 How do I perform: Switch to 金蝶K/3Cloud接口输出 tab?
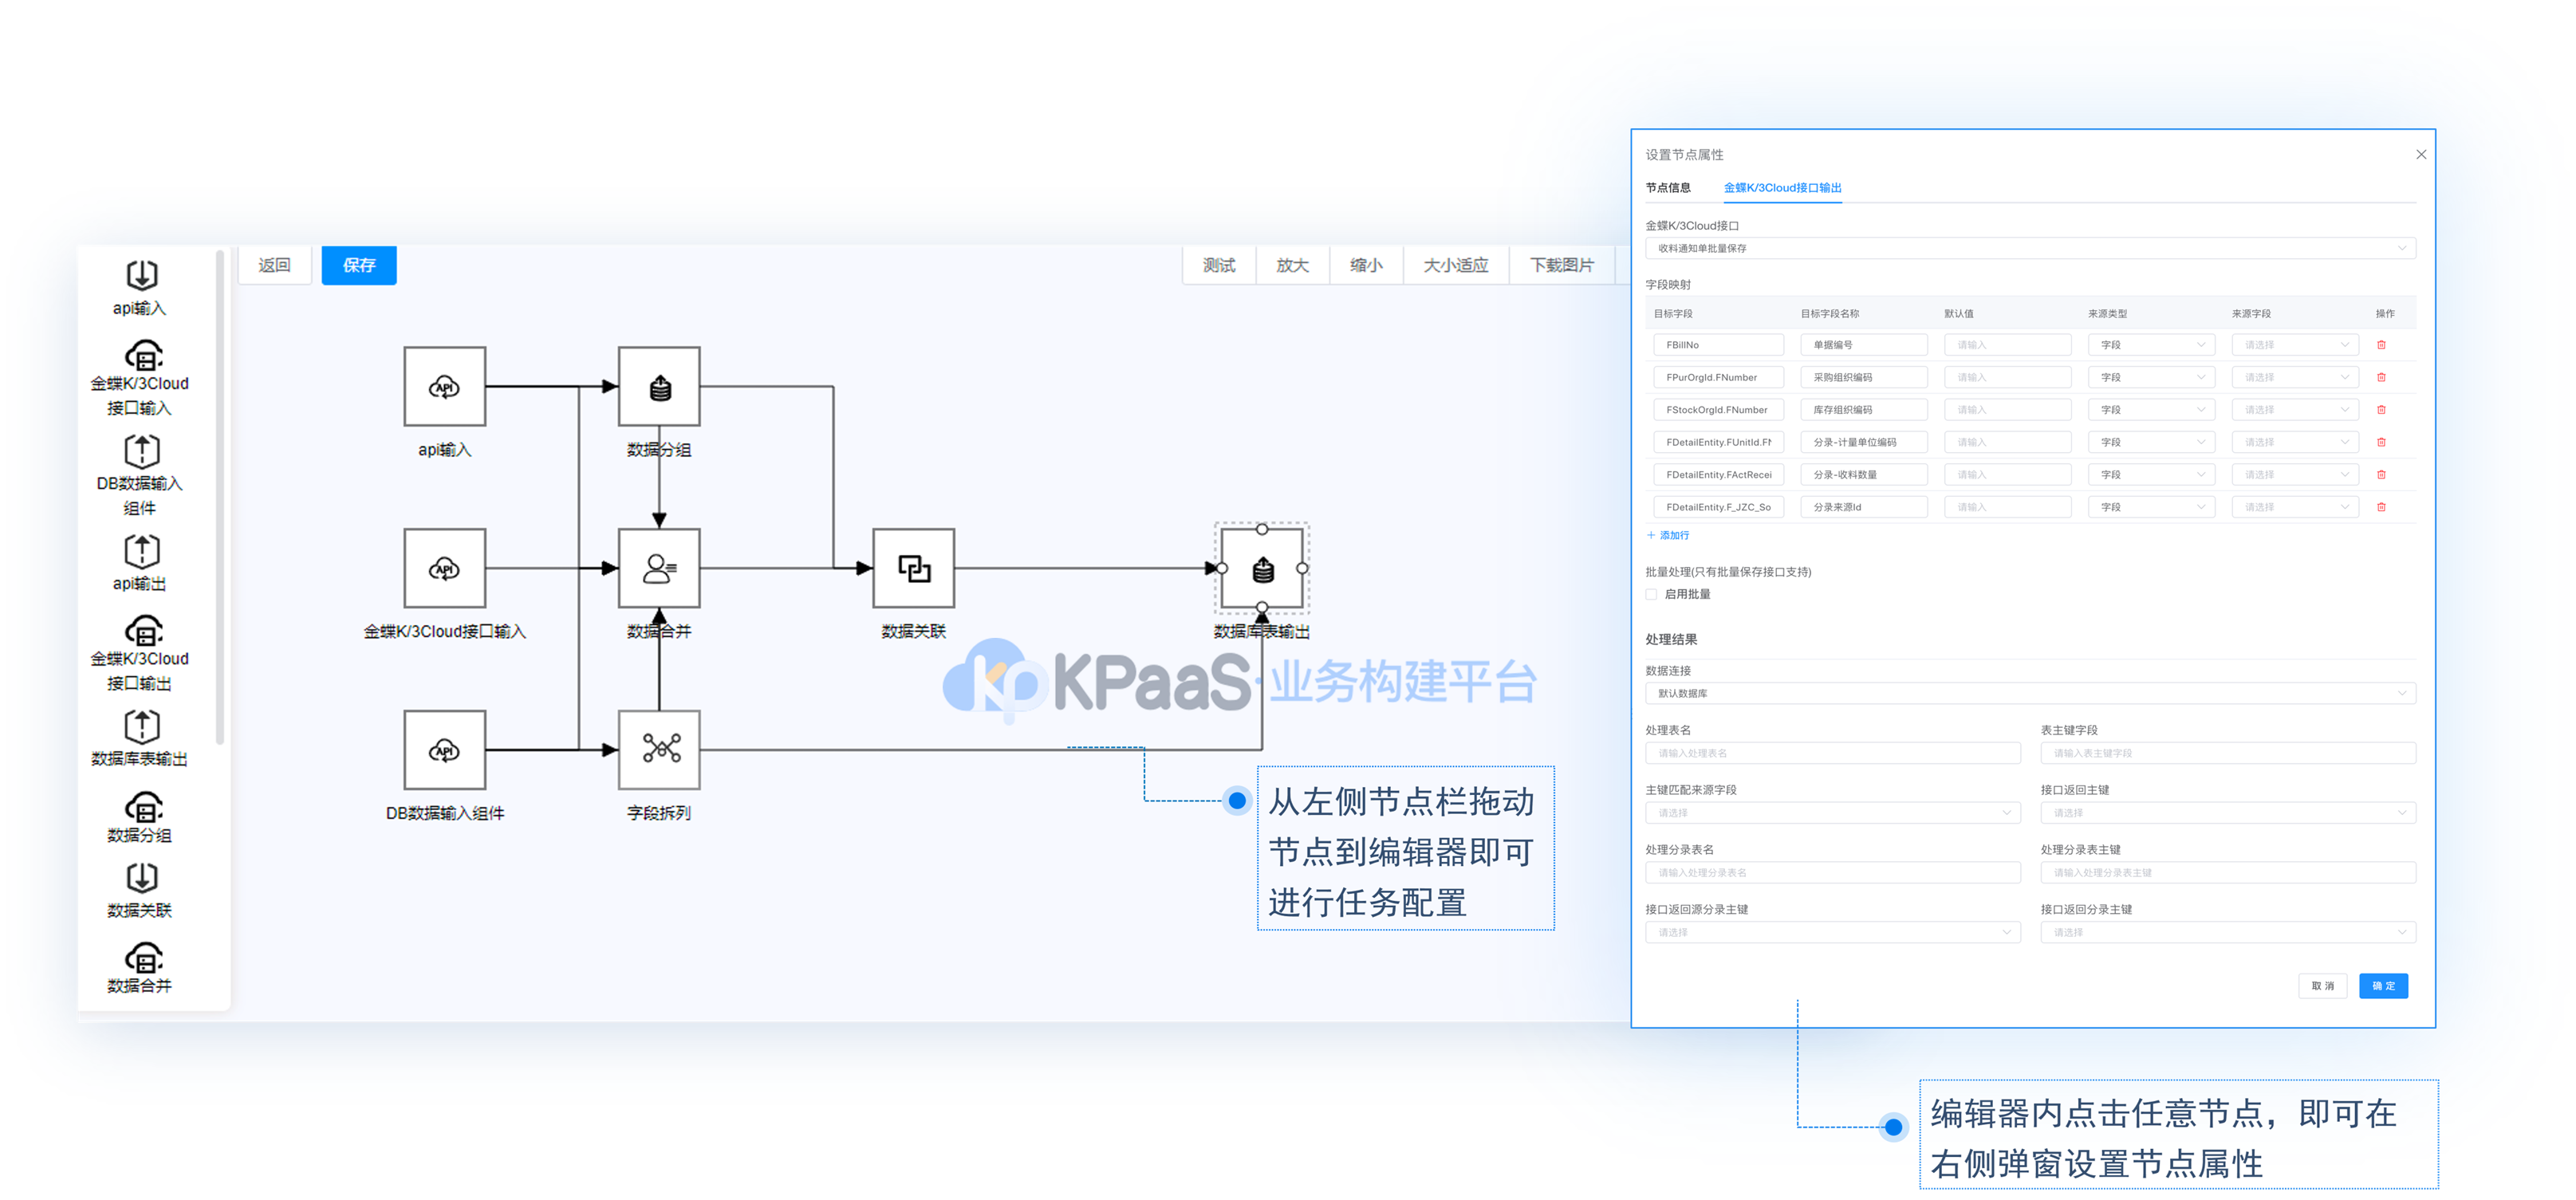(1782, 188)
